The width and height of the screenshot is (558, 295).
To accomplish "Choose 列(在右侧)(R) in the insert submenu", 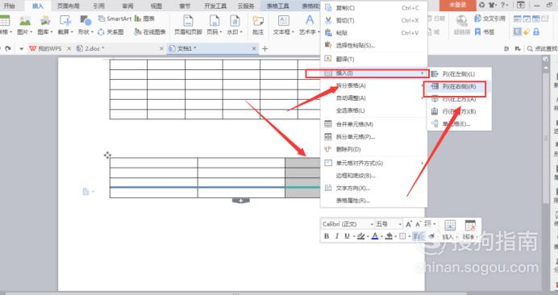I will [459, 86].
